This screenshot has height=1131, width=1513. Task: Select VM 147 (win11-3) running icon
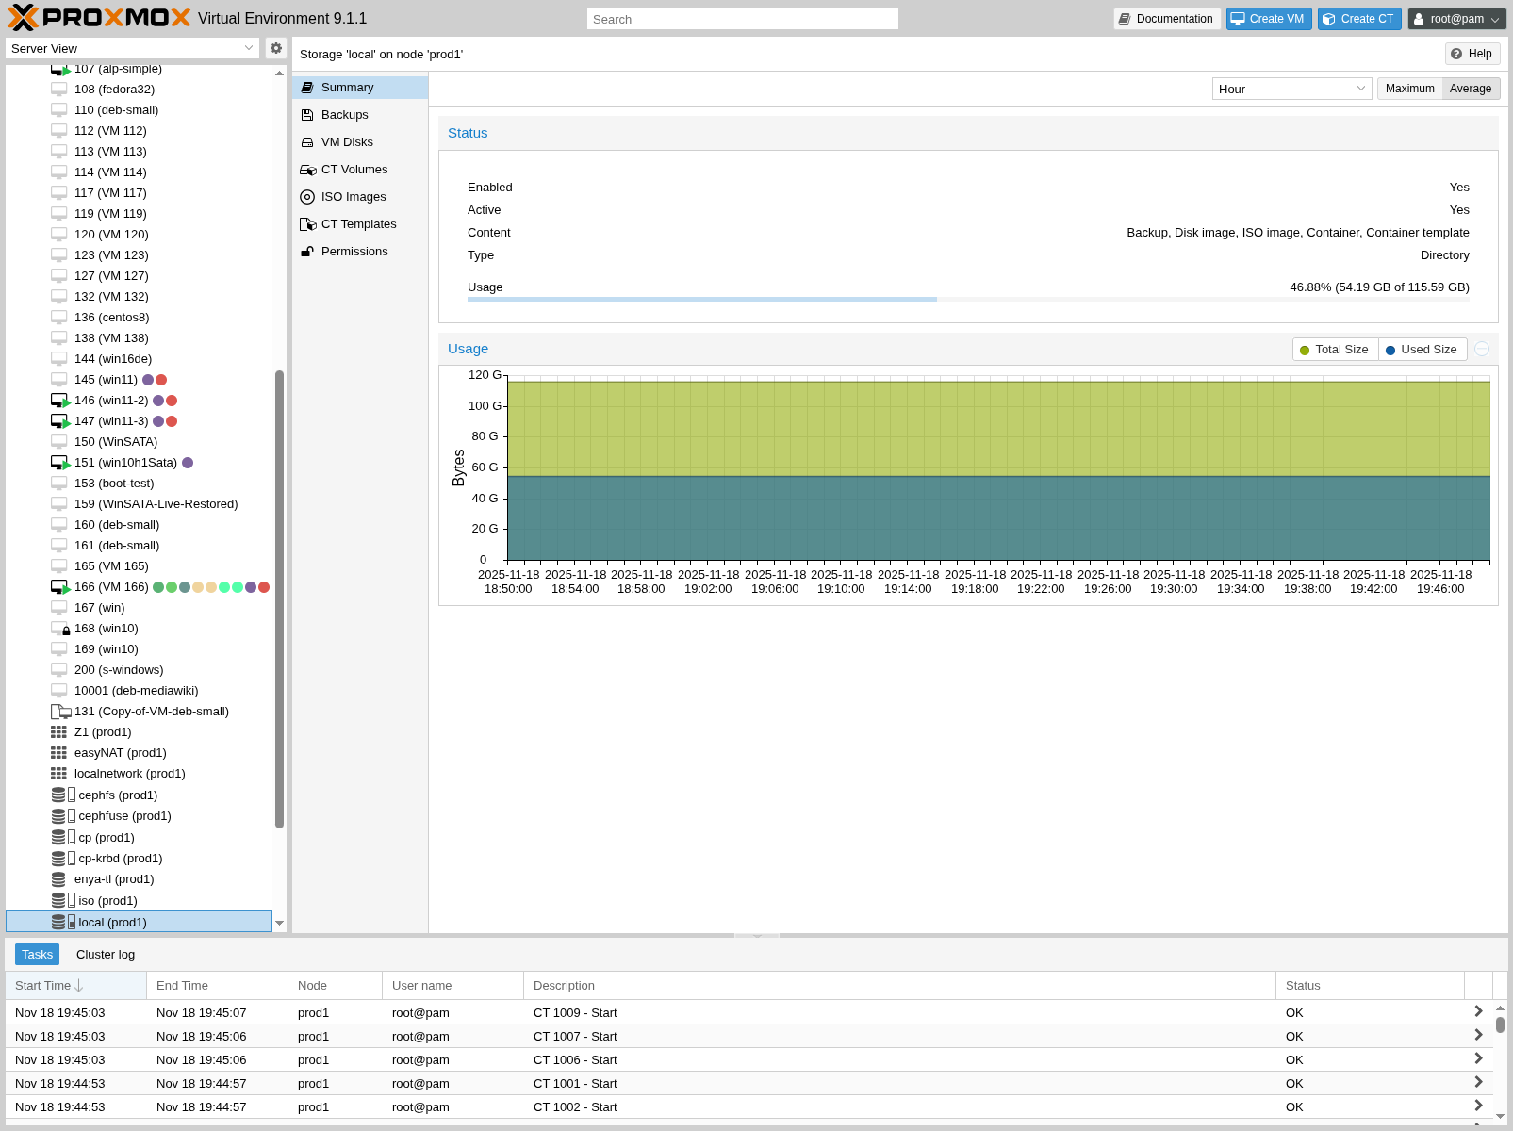point(59,421)
